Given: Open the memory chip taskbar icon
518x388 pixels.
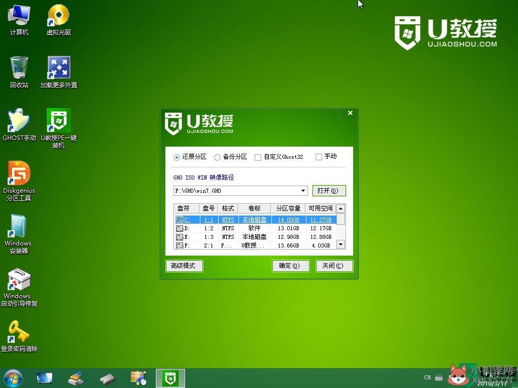Looking at the screenshot, I should [x=108, y=379].
